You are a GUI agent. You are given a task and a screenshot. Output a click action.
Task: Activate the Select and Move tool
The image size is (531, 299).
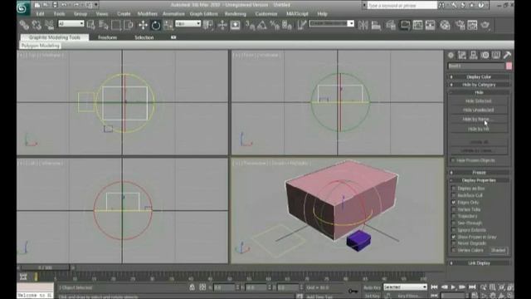[x=143, y=25]
